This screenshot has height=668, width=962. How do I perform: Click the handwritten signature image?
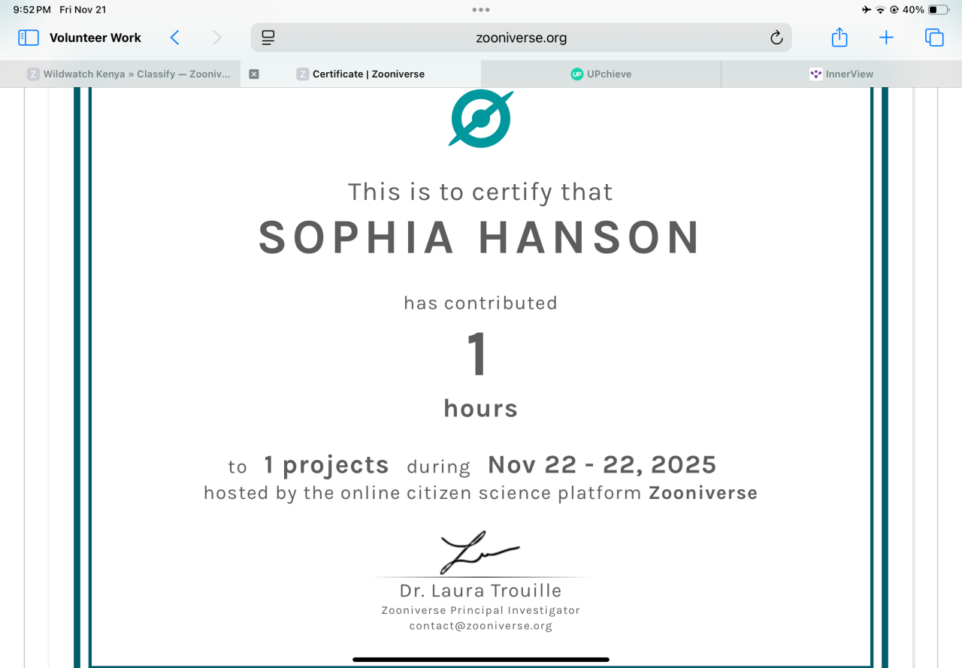point(479,552)
